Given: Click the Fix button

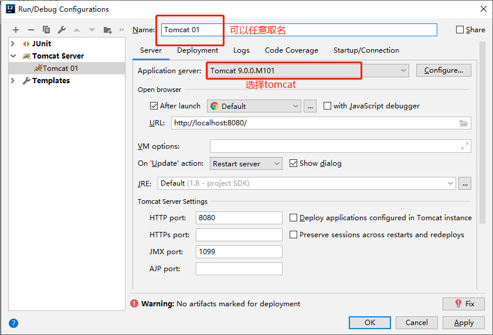Looking at the screenshot, I should (464, 304).
